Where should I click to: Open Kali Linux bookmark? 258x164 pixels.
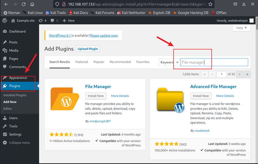pos(33,13)
